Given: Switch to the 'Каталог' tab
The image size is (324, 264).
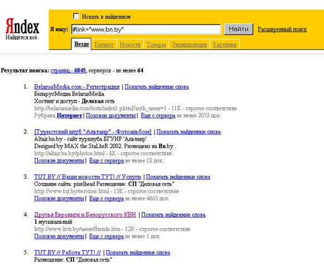Looking at the screenshot, I should (x=104, y=45).
